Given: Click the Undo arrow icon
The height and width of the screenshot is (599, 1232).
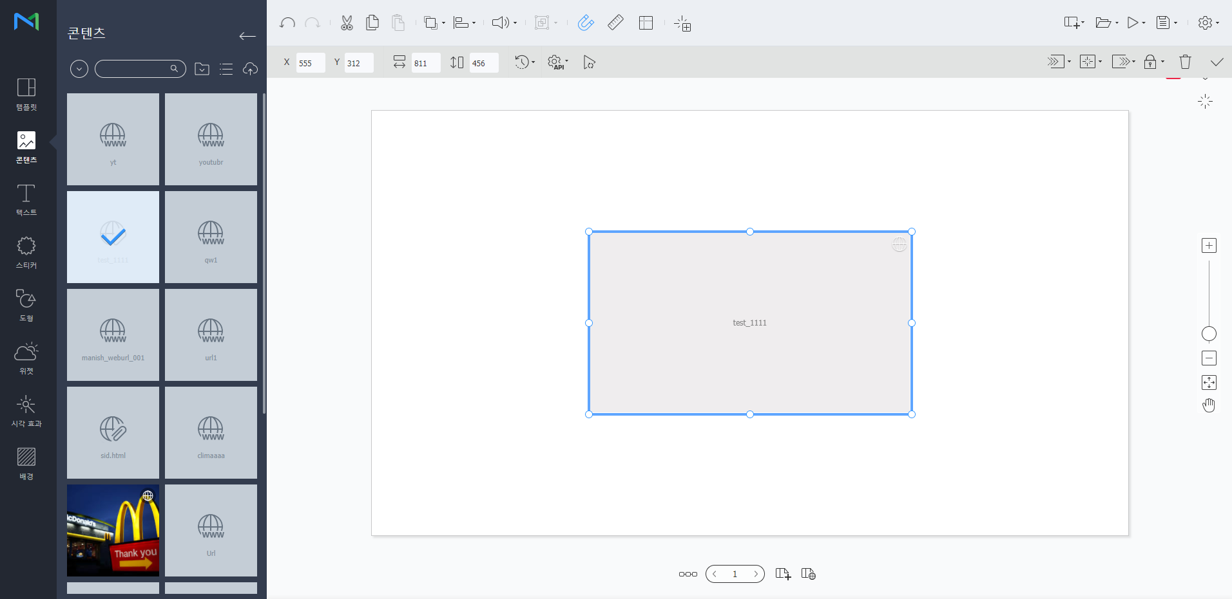Looking at the screenshot, I should click(x=287, y=23).
